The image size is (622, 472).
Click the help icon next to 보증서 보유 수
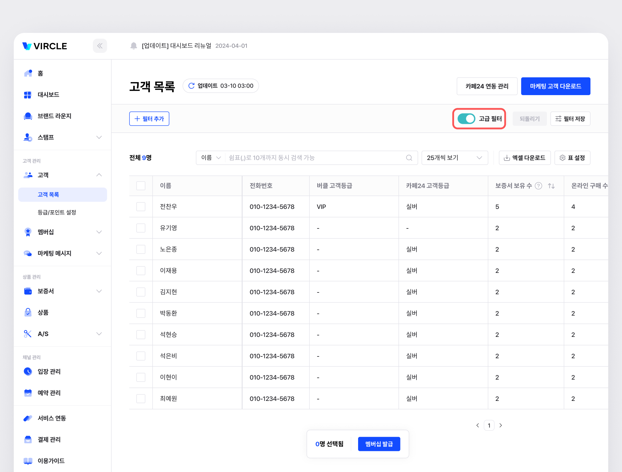click(x=538, y=186)
